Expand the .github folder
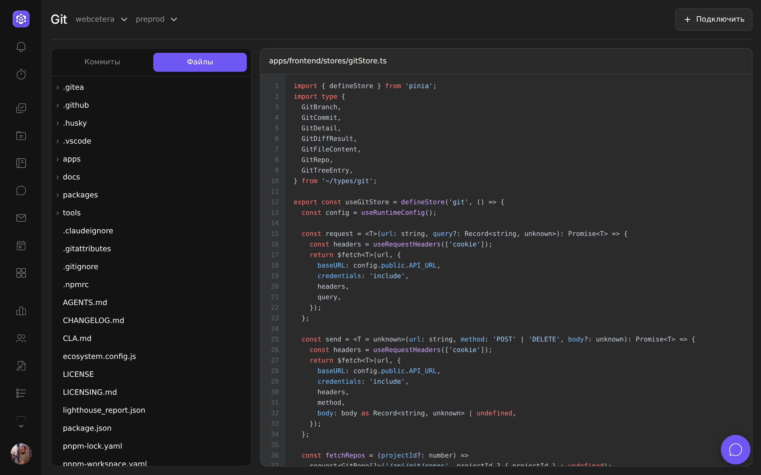Viewport: 761px width, 475px height. 151,105
